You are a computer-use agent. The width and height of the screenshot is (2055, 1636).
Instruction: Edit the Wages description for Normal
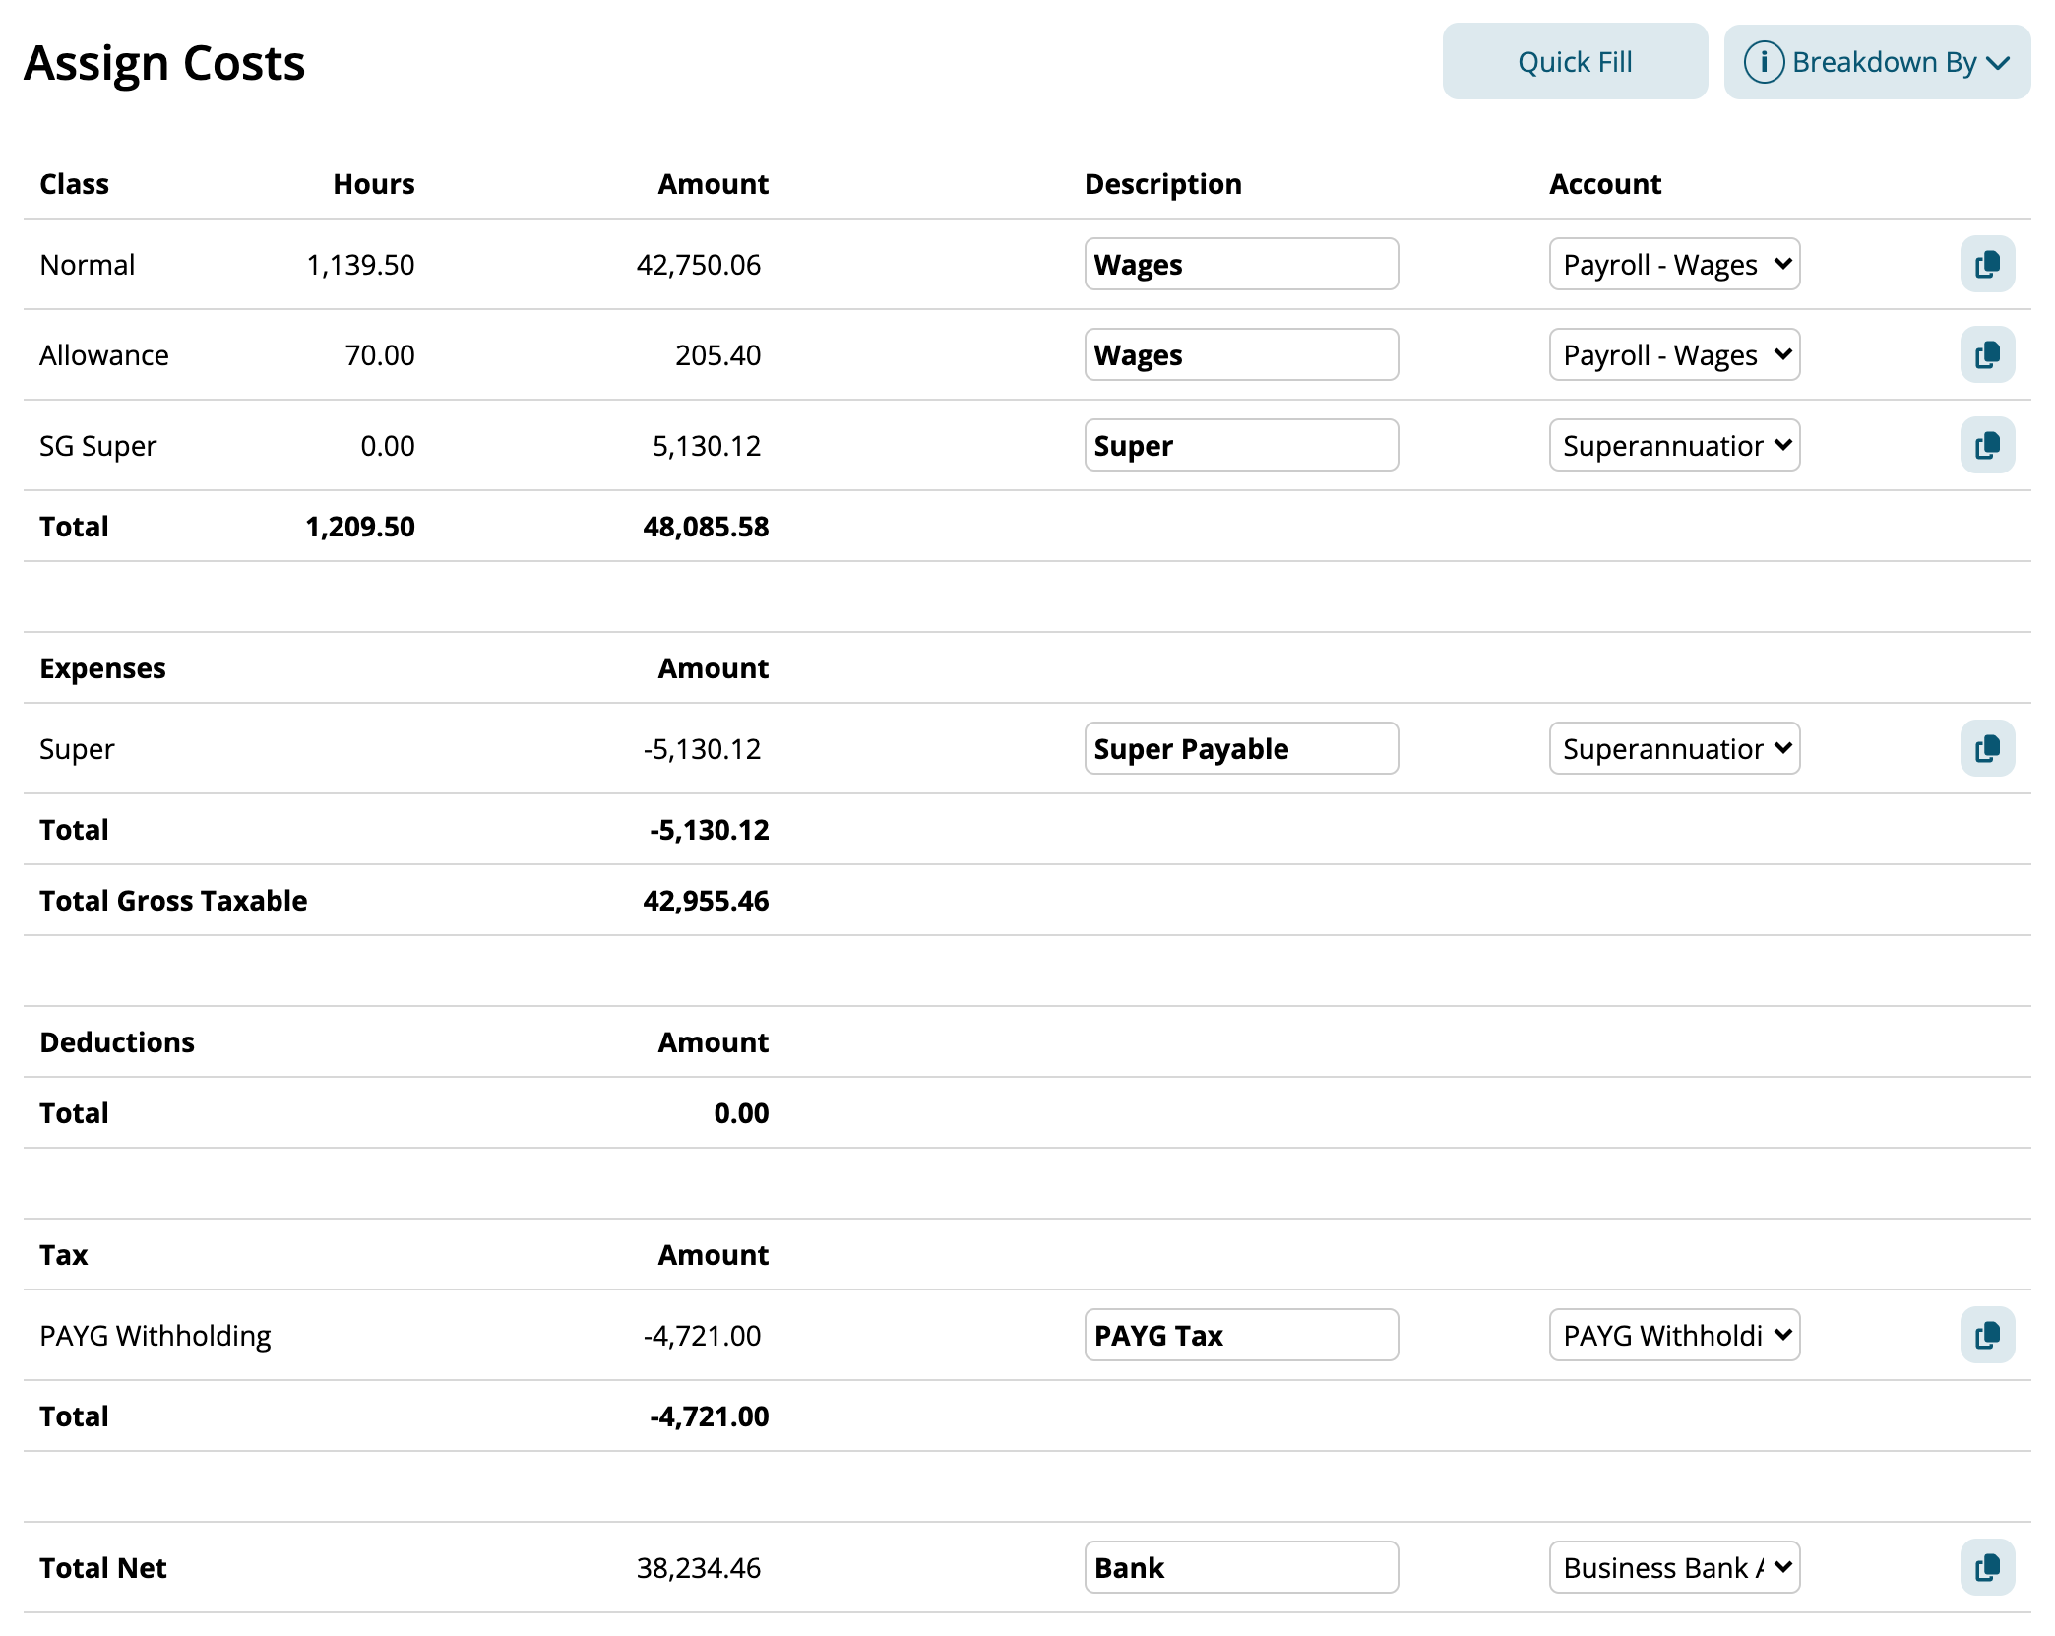click(1241, 264)
